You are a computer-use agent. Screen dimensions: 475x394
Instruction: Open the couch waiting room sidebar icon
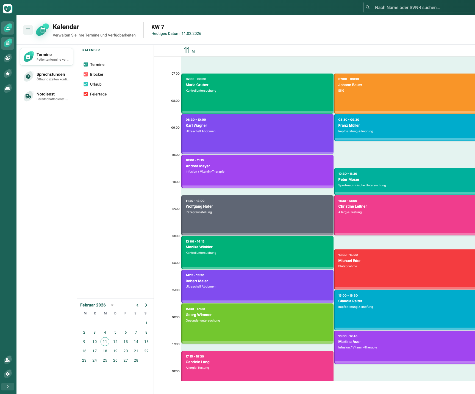8,88
